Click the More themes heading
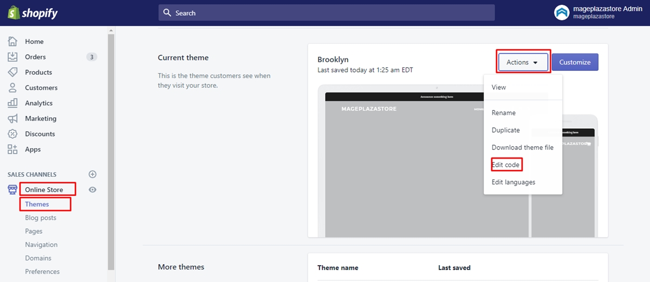650x282 pixels. tap(181, 267)
